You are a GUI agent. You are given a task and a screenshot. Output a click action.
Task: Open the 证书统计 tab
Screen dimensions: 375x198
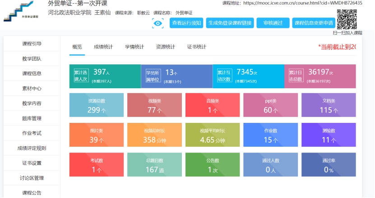tap(197, 47)
